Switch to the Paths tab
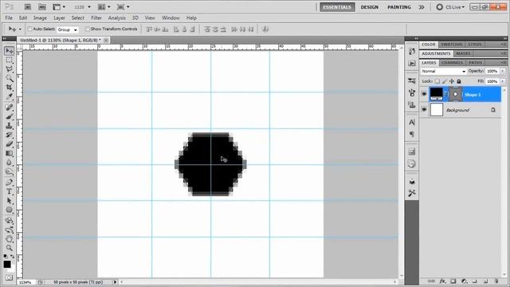The image size is (510, 287). click(x=476, y=62)
